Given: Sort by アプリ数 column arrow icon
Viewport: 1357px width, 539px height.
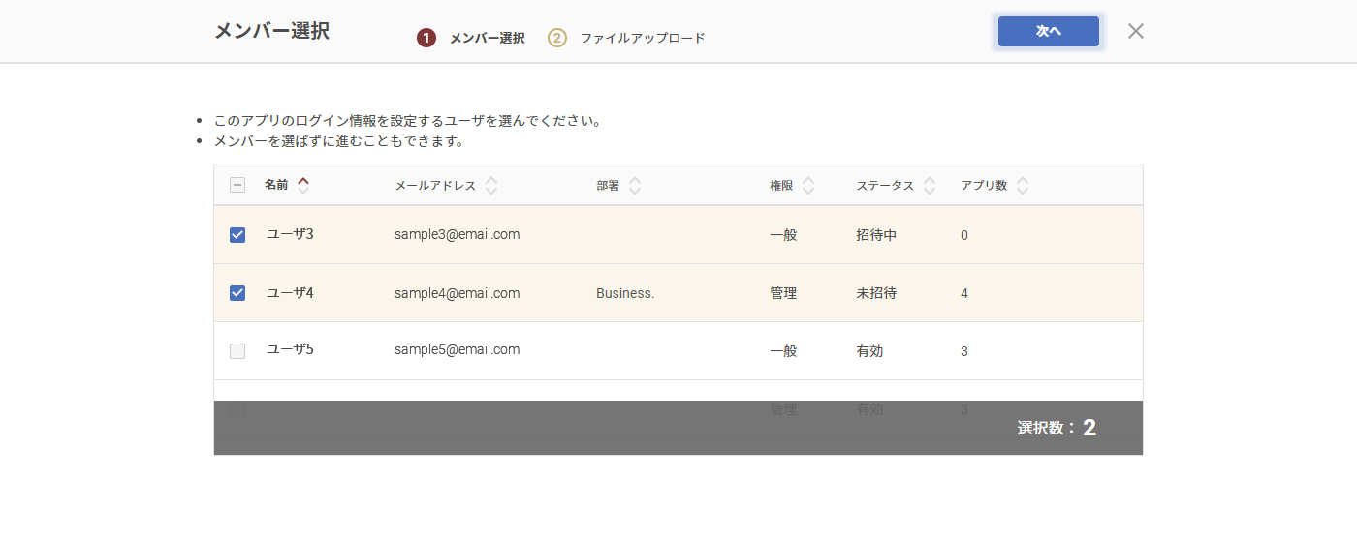Looking at the screenshot, I should [1023, 185].
